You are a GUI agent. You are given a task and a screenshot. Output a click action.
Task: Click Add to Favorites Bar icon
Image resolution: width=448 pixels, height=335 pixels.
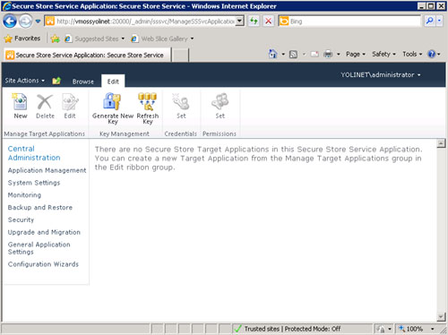tap(56, 39)
